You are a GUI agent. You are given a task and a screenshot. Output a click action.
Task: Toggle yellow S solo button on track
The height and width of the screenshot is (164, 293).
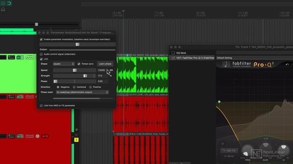(76, 140)
